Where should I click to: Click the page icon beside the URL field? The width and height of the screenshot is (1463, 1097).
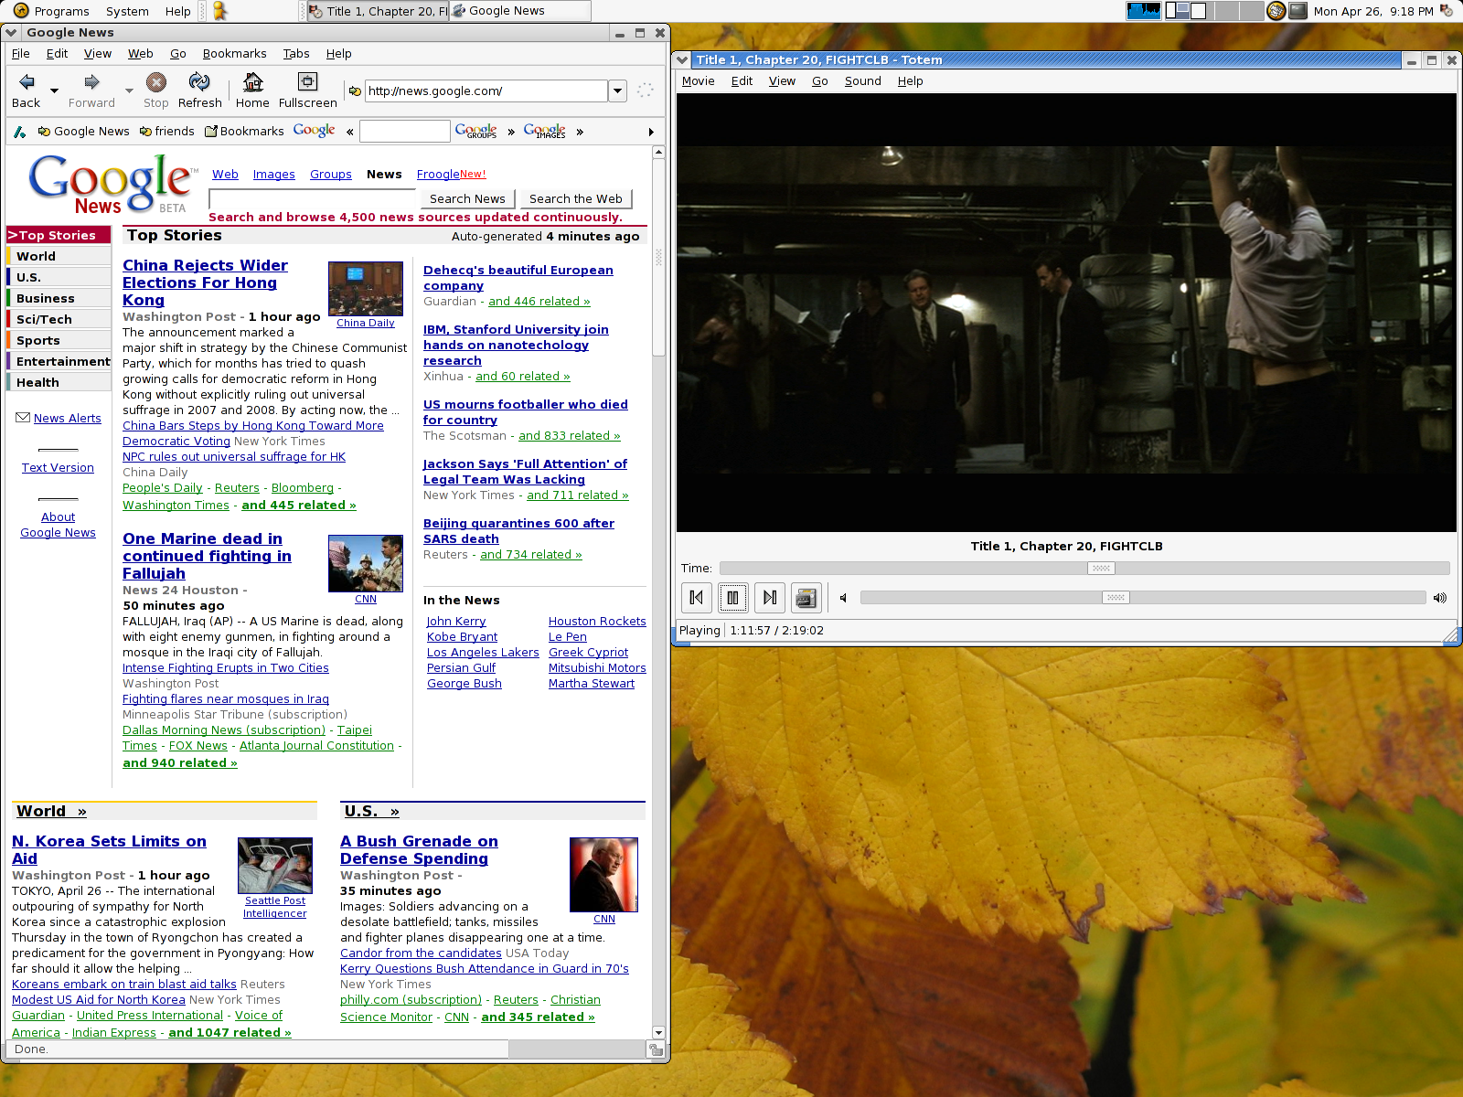pos(355,91)
